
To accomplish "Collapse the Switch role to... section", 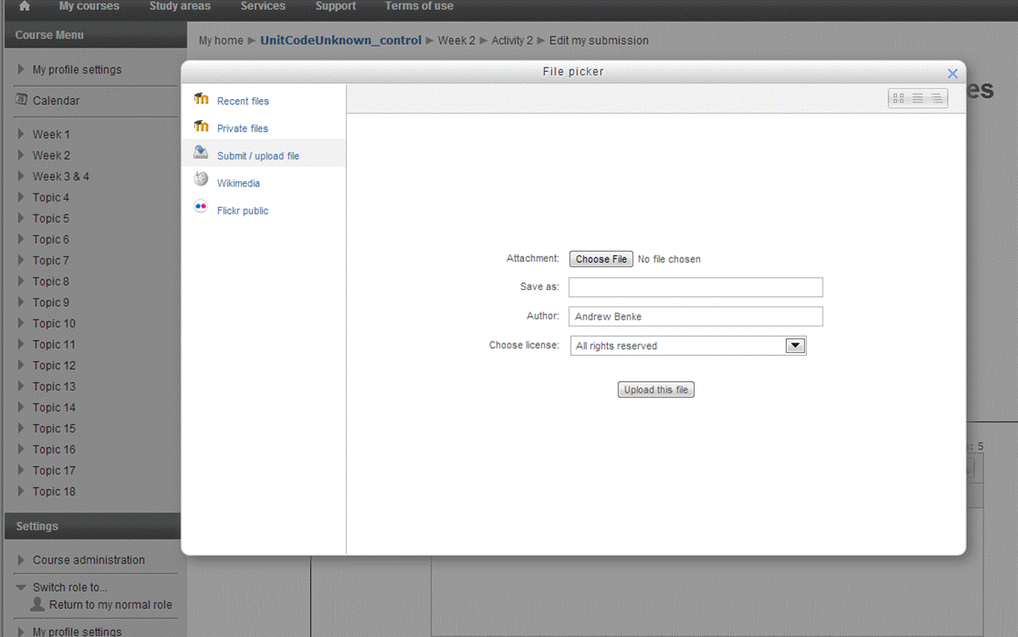I will [x=21, y=587].
